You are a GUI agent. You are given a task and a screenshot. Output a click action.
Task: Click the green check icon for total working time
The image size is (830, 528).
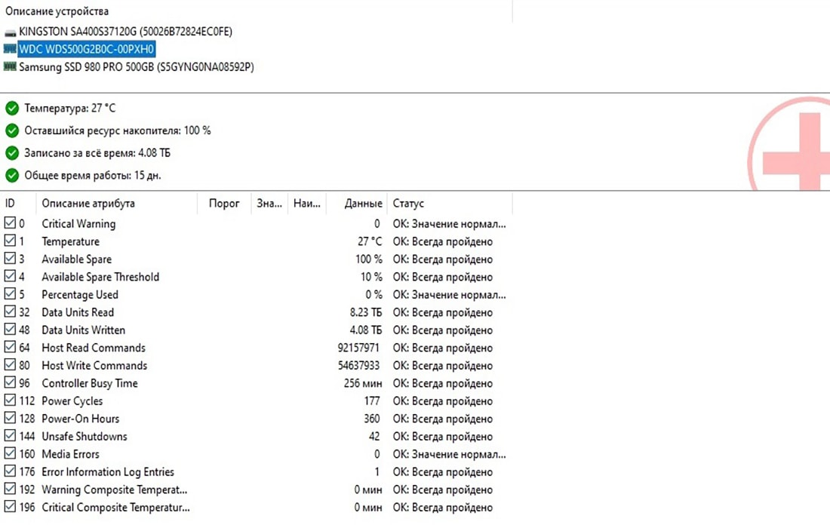11,176
